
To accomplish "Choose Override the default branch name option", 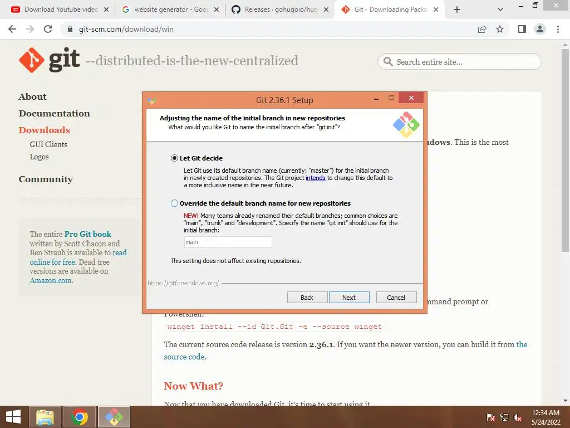I will click(174, 203).
